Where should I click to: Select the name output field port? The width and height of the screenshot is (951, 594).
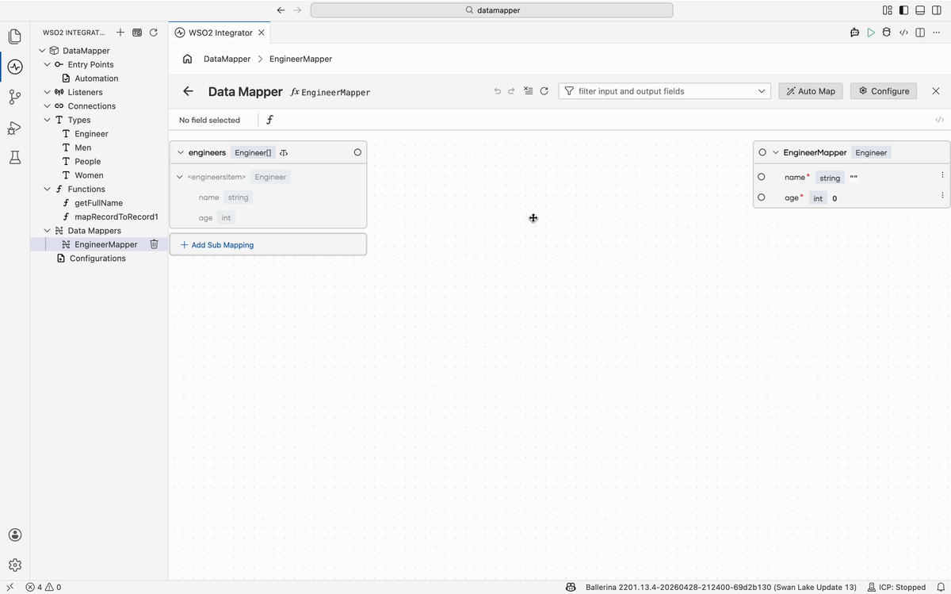(x=762, y=177)
